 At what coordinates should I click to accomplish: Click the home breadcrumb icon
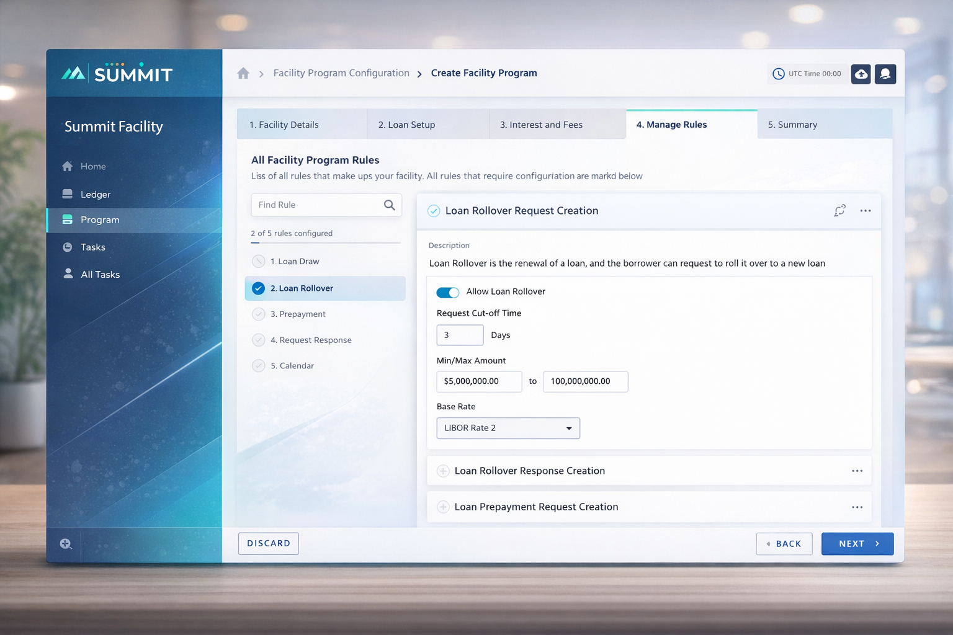coord(243,73)
